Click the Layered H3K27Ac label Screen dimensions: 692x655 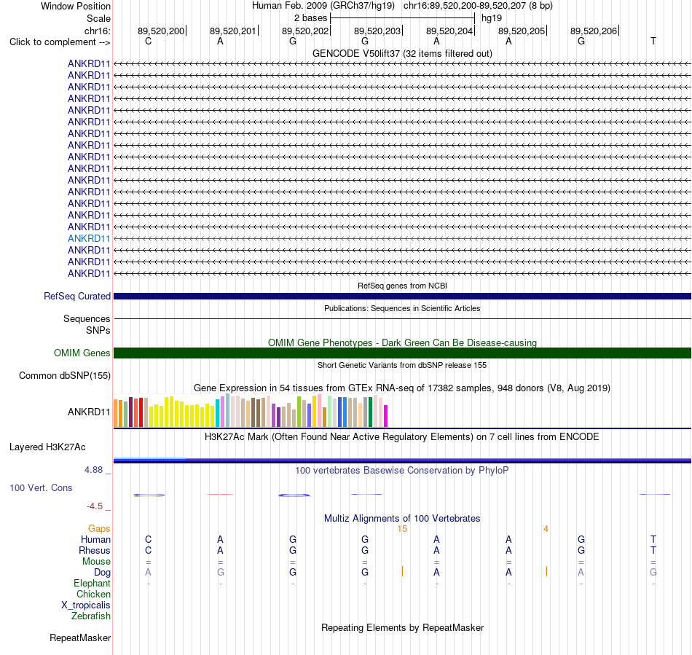47,447
